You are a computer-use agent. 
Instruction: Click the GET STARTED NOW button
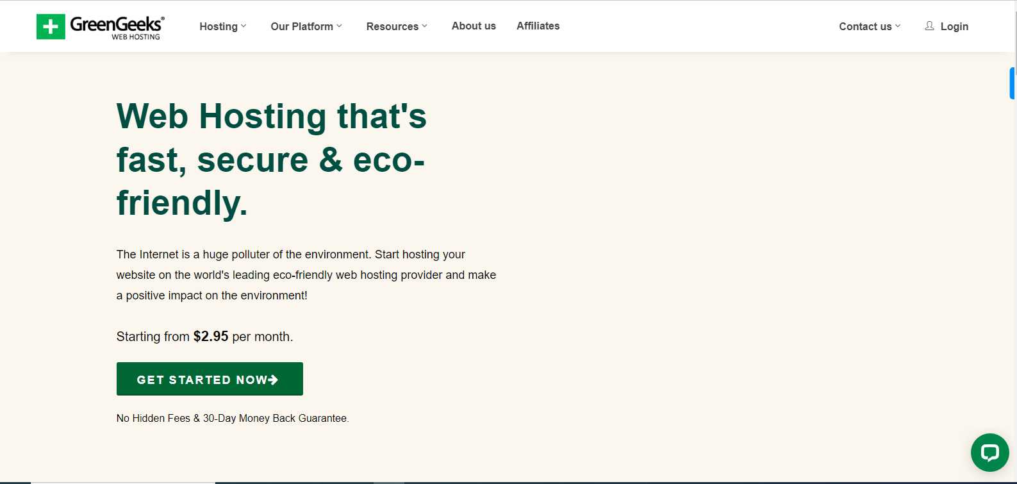click(x=210, y=379)
